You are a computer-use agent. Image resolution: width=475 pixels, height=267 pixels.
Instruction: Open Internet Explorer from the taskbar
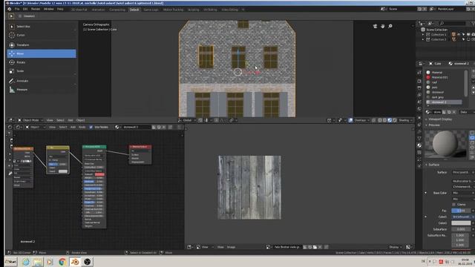[x=26, y=262]
